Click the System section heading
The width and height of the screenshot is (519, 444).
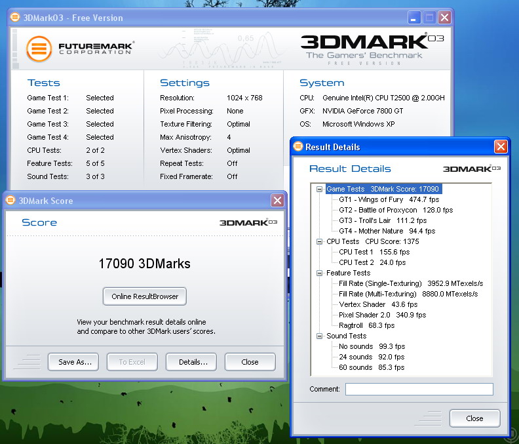click(322, 83)
